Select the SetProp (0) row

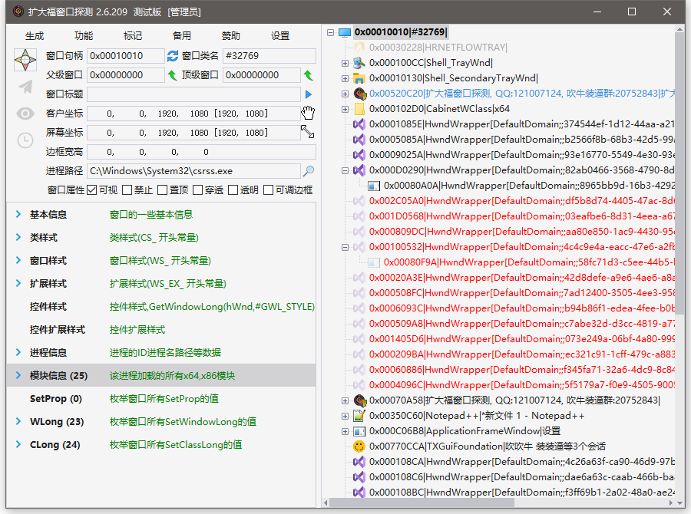[161, 399]
